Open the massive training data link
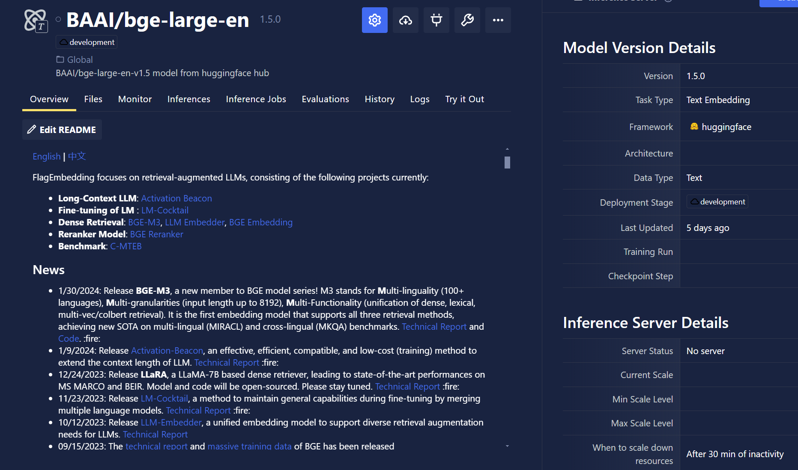The width and height of the screenshot is (798, 470). pyautogui.click(x=250, y=446)
